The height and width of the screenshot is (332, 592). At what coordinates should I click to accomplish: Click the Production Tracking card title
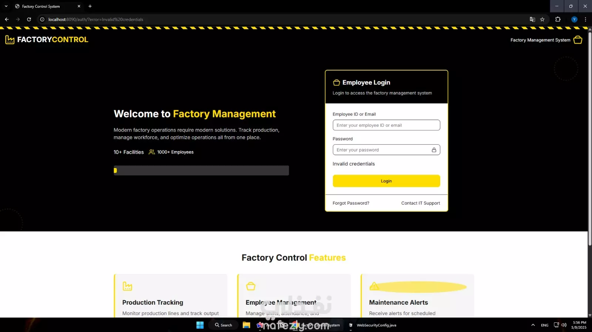(x=153, y=302)
